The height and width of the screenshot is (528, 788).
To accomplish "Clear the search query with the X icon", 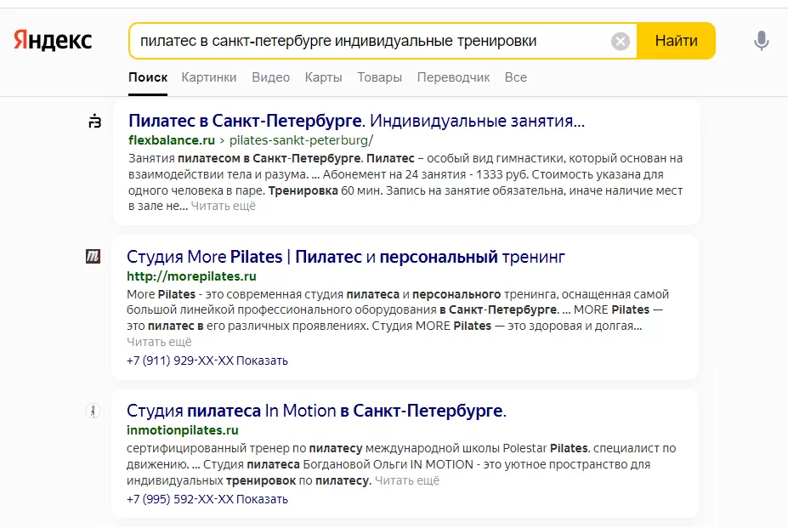I will click(621, 41).
